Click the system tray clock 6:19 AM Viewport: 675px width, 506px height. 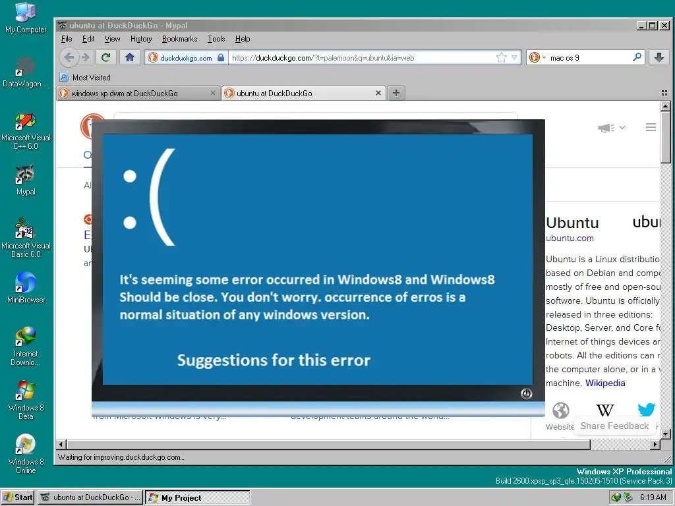[x=653, y=497]
